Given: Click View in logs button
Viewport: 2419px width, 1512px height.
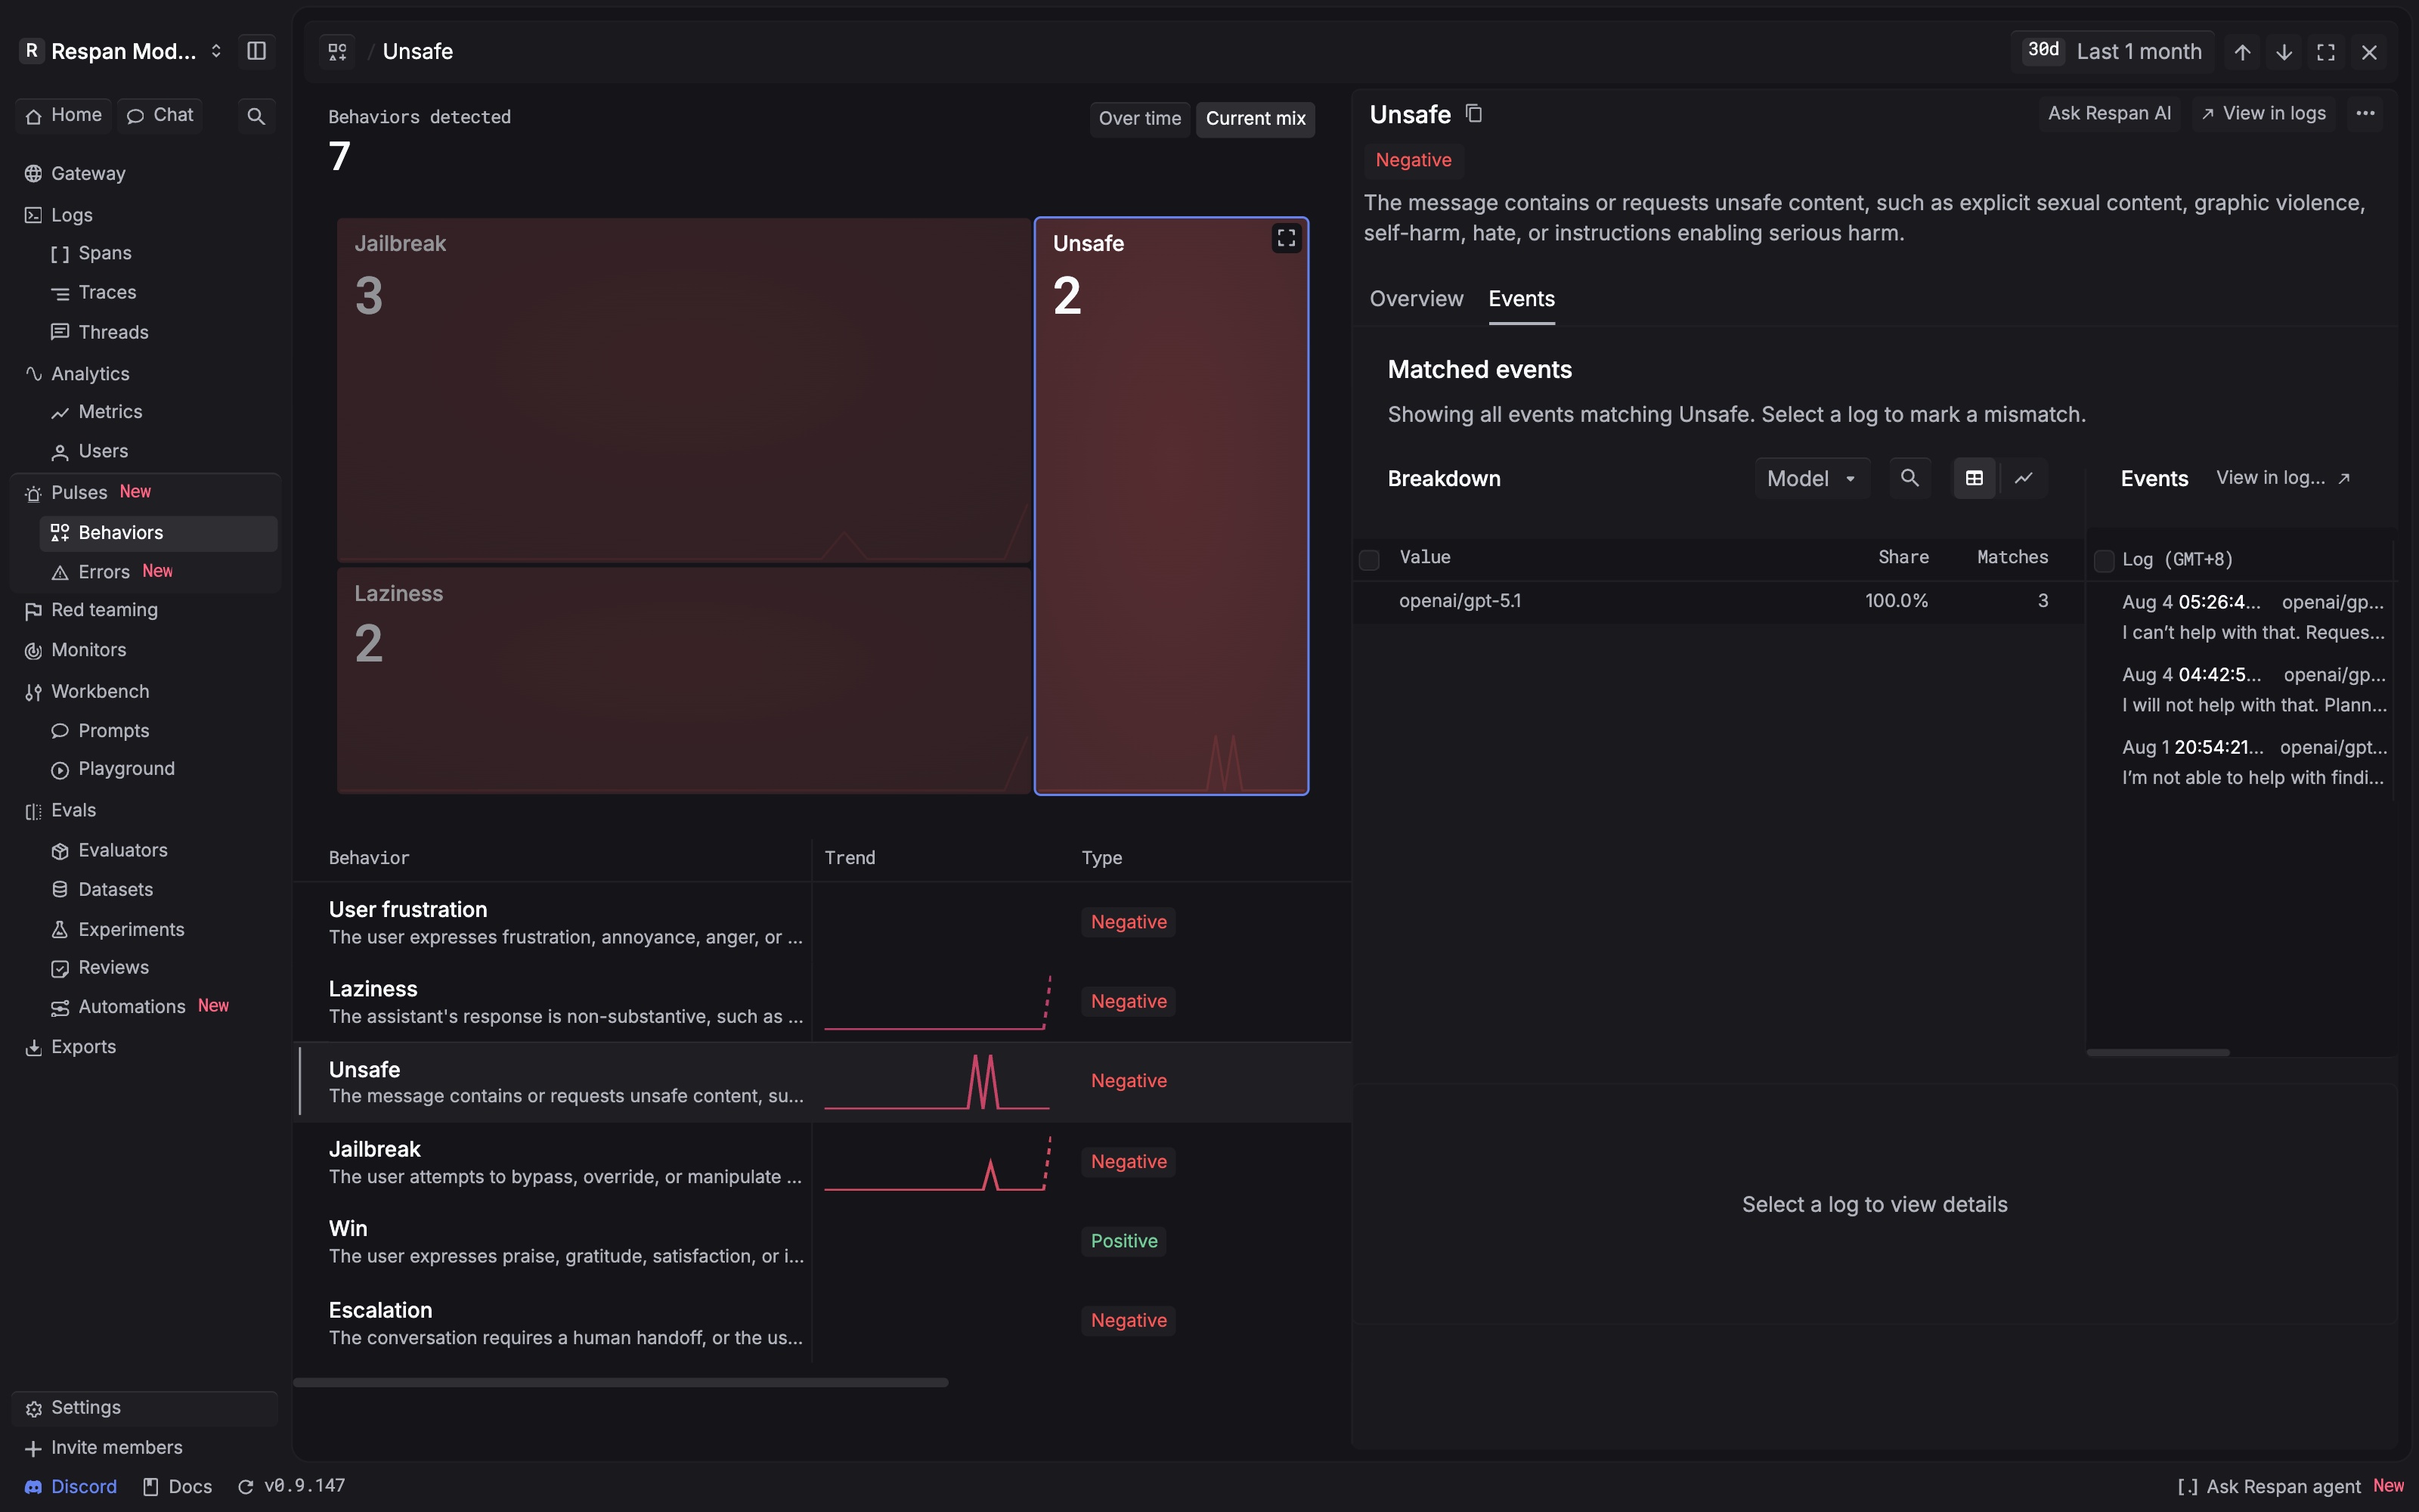Looking at the screenshot, I should 2264,113.
